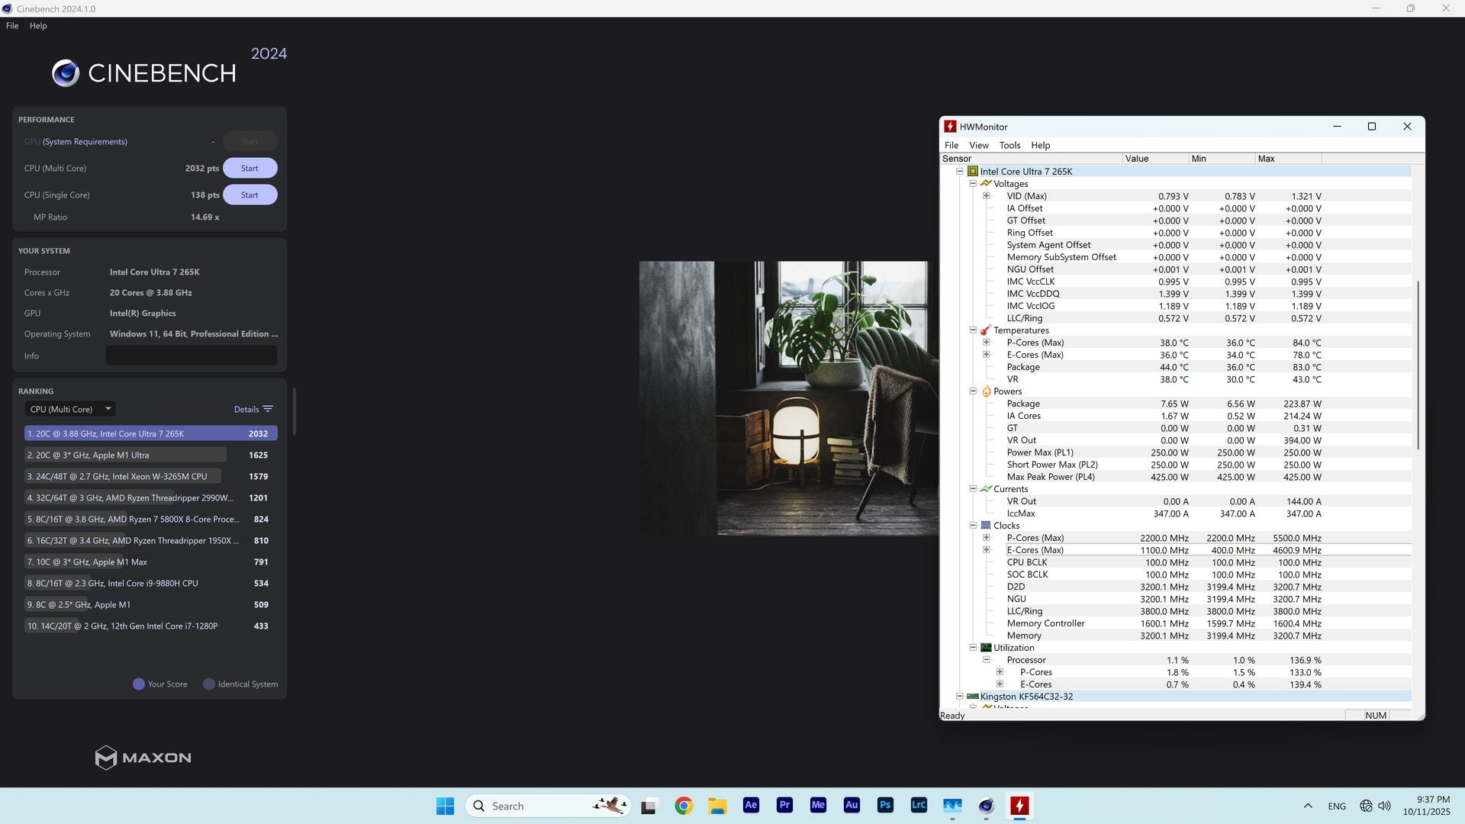Open Google Chrome from taskbar
1465x824 pixels.
pos(684,805)
